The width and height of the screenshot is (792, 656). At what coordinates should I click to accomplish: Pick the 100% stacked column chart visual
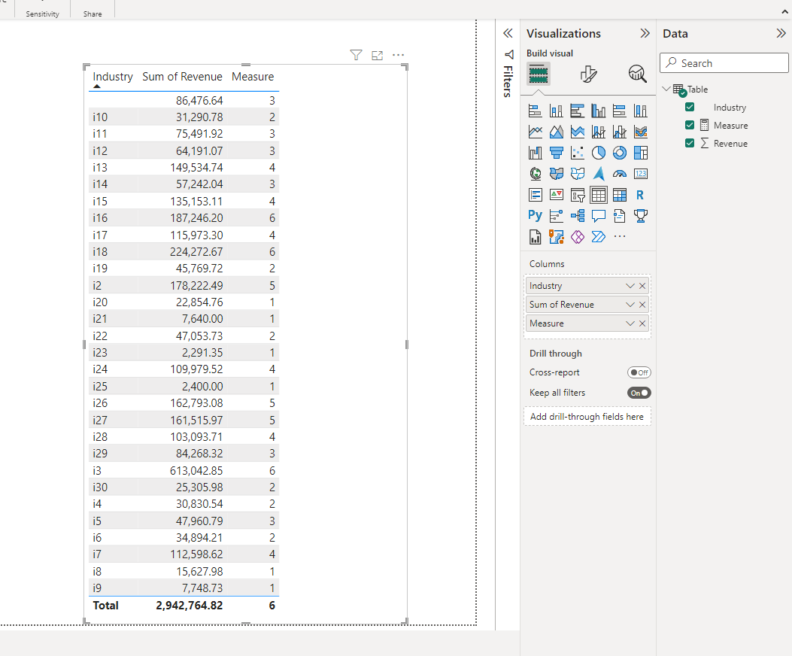(x=641, y=111)
